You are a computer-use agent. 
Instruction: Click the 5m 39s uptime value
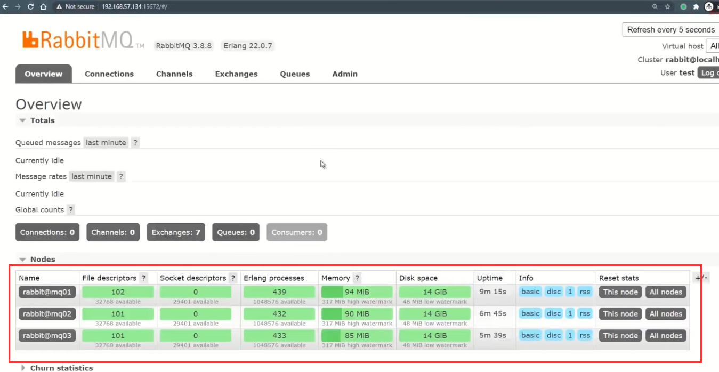pos(492,335)
